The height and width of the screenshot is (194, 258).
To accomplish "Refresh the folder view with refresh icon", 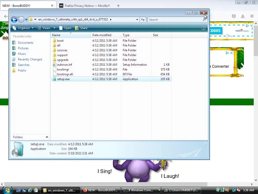I will point(143,19).
